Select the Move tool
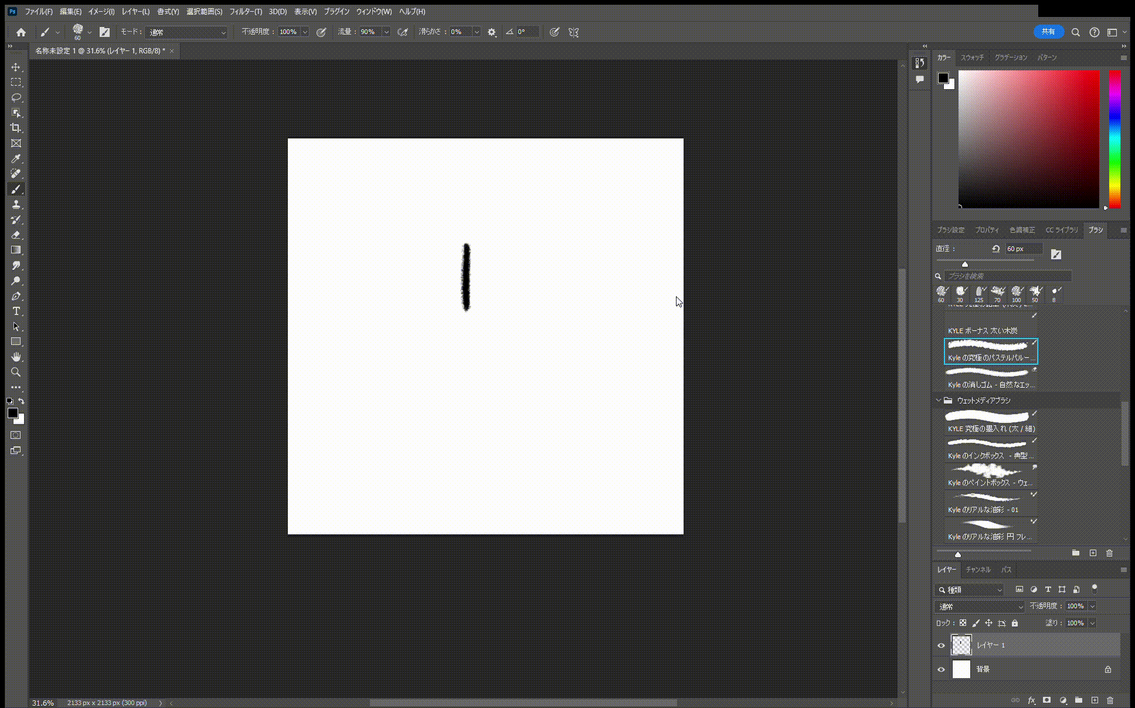 pyautogui.click(x=16, y=67)
